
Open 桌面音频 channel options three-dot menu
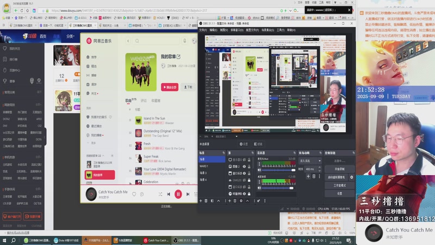pyautogui.click(x=259, y=182)
